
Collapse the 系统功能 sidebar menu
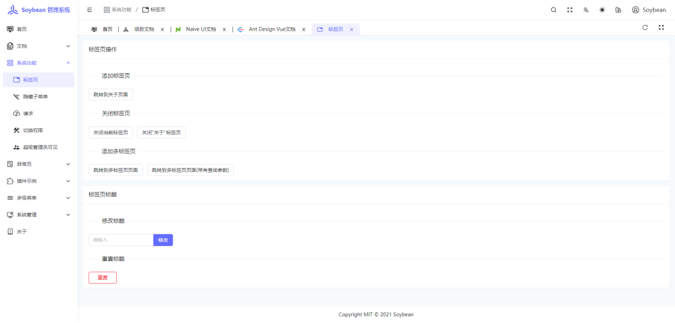point(39,63)
